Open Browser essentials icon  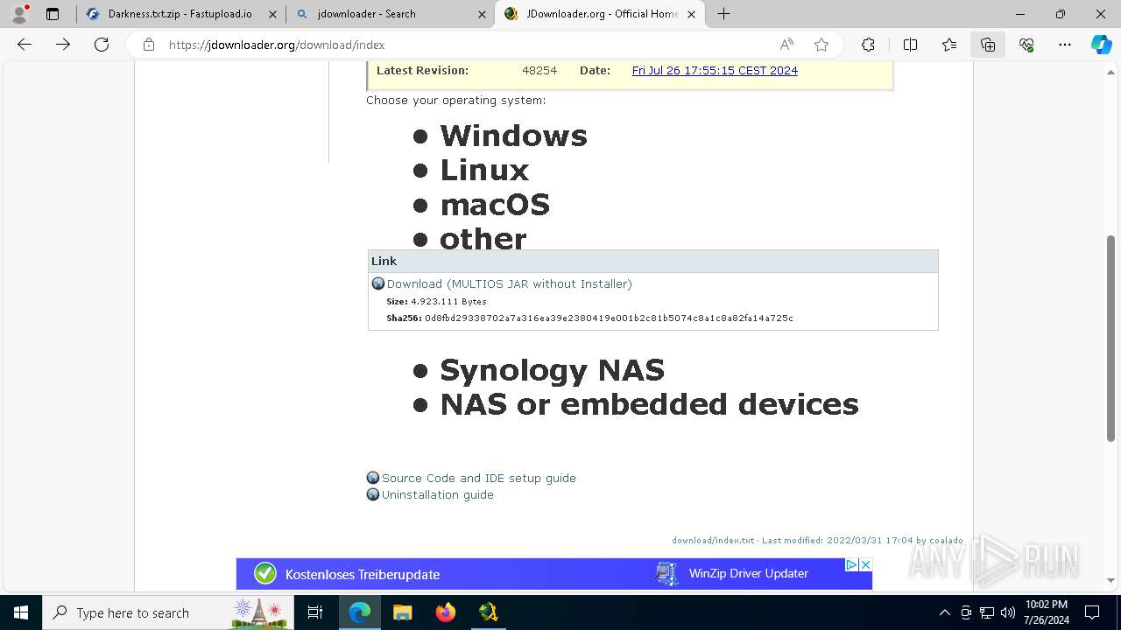pos(1026,45)
